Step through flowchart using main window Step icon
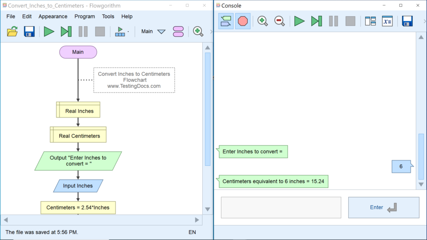 click(66, 32)
